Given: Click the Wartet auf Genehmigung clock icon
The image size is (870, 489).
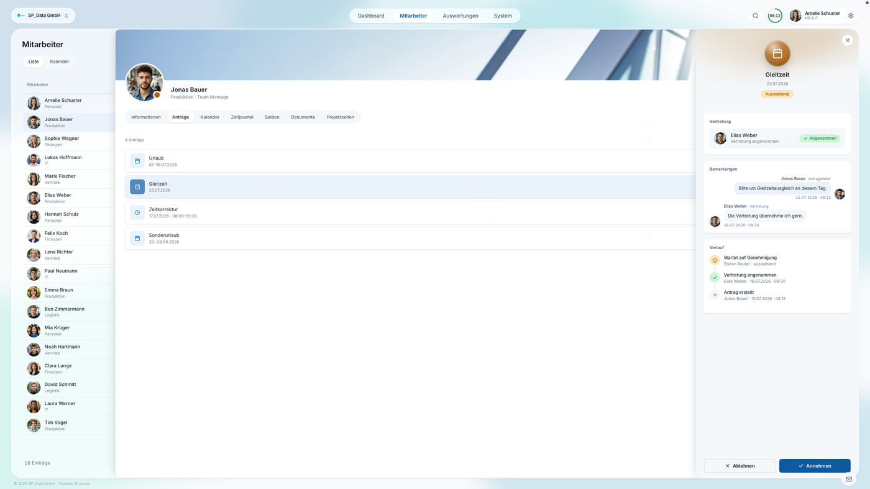Looking at the screenshot, I should (x=715, y=260).
